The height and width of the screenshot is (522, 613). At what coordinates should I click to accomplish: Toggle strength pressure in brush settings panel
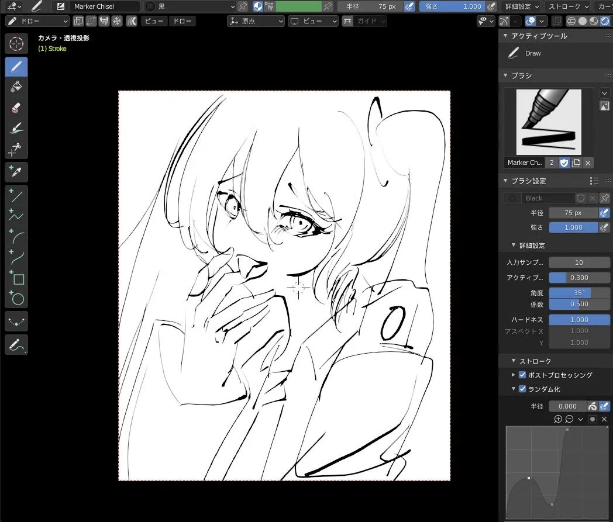click(604, 227)
